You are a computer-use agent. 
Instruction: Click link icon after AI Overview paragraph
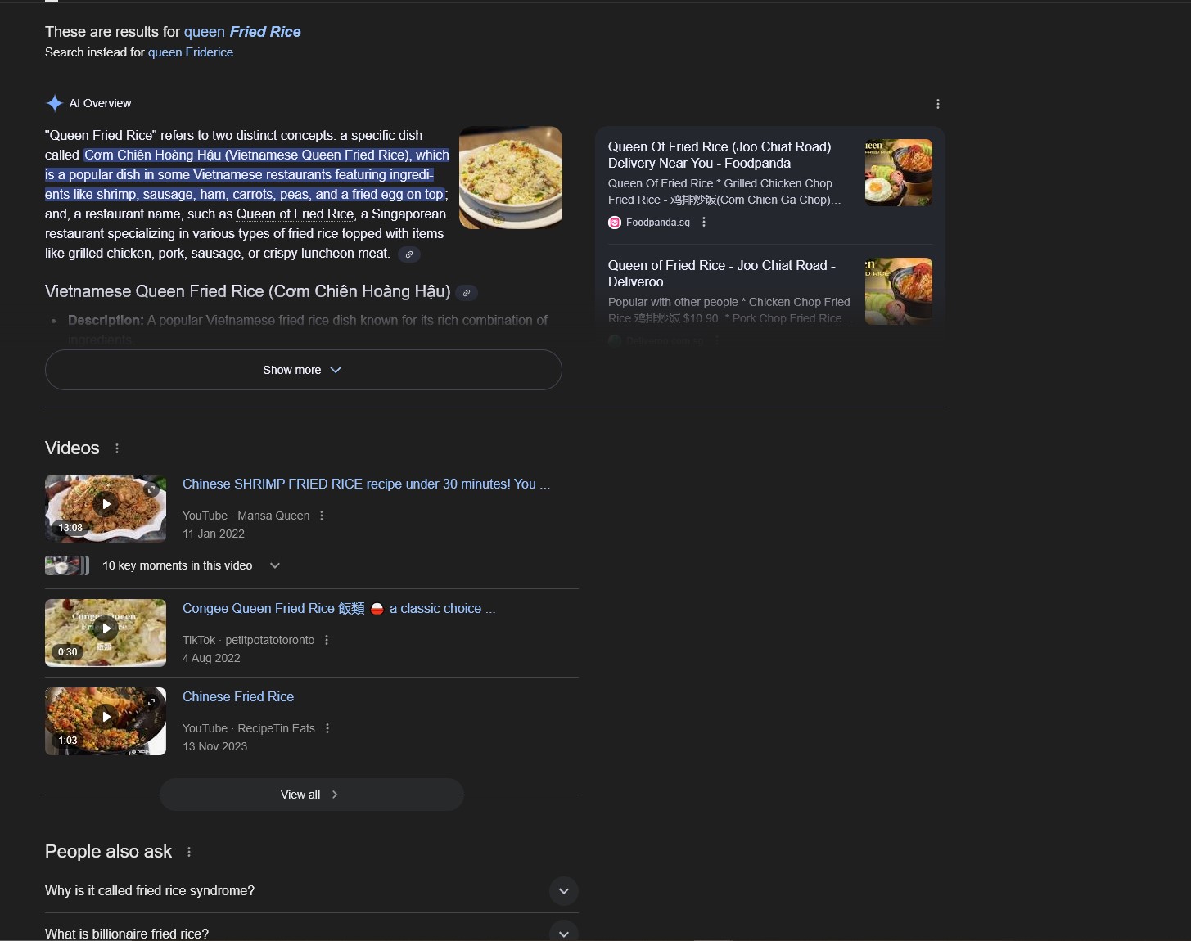[409, 254]
